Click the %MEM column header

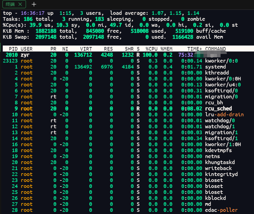click(x=166, y=49)
